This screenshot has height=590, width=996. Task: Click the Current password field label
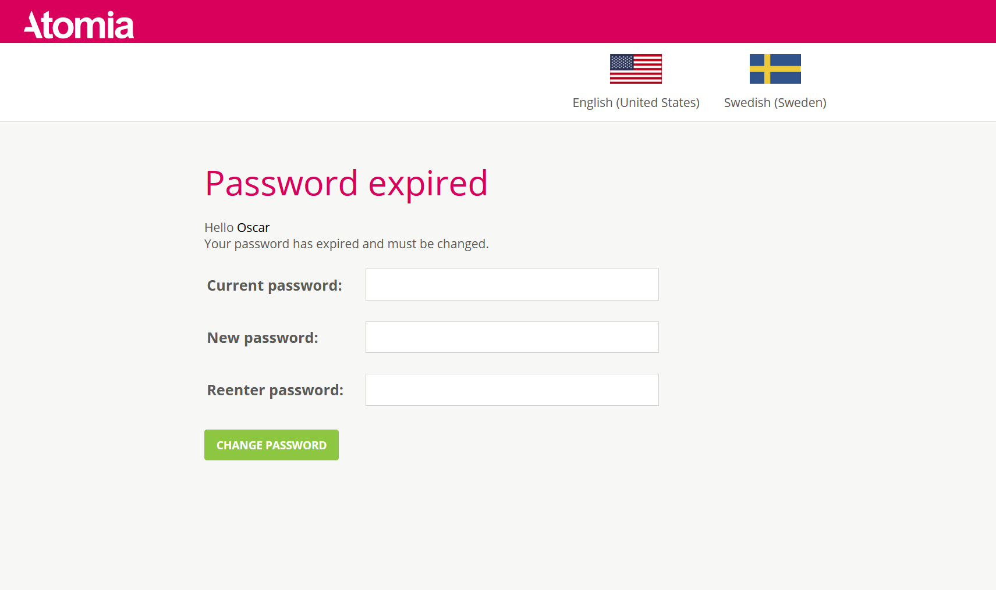pos(274,285)
